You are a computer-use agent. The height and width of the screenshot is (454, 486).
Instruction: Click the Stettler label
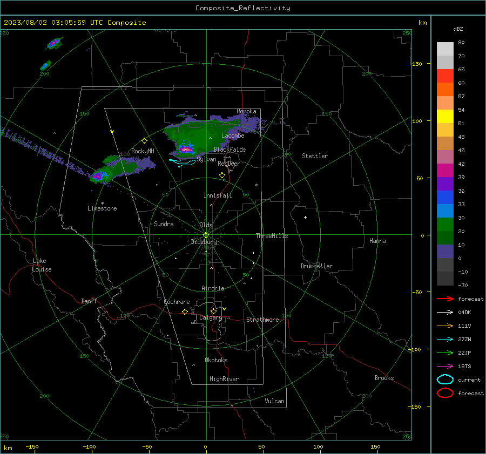click(315, 156)
